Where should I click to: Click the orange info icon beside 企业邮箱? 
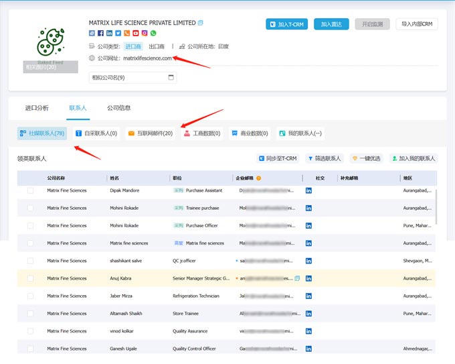[x=258, y=178]
